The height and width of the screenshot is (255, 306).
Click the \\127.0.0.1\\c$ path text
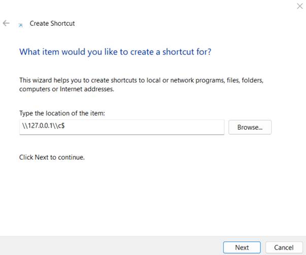pyautogui.click(x=42, y=127)
